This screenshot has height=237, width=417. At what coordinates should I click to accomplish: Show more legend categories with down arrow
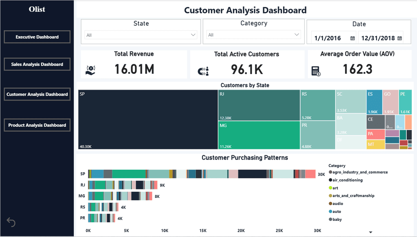pos(371,232)
